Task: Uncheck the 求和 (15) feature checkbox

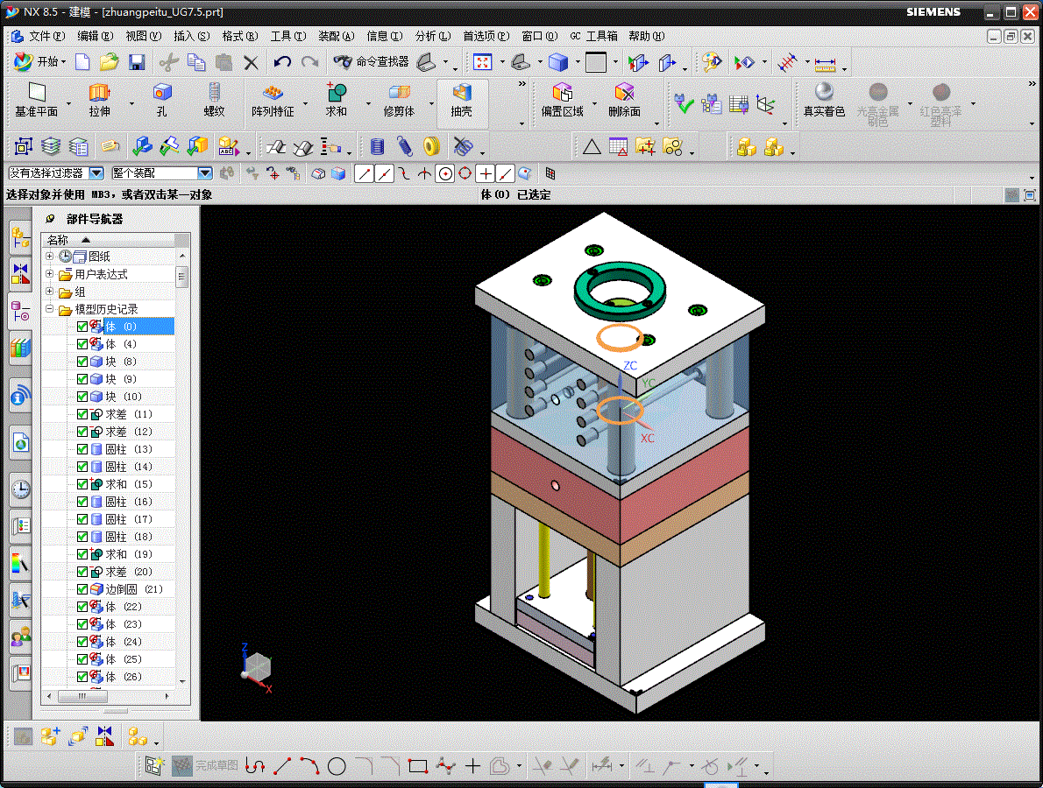Action: 82,484
